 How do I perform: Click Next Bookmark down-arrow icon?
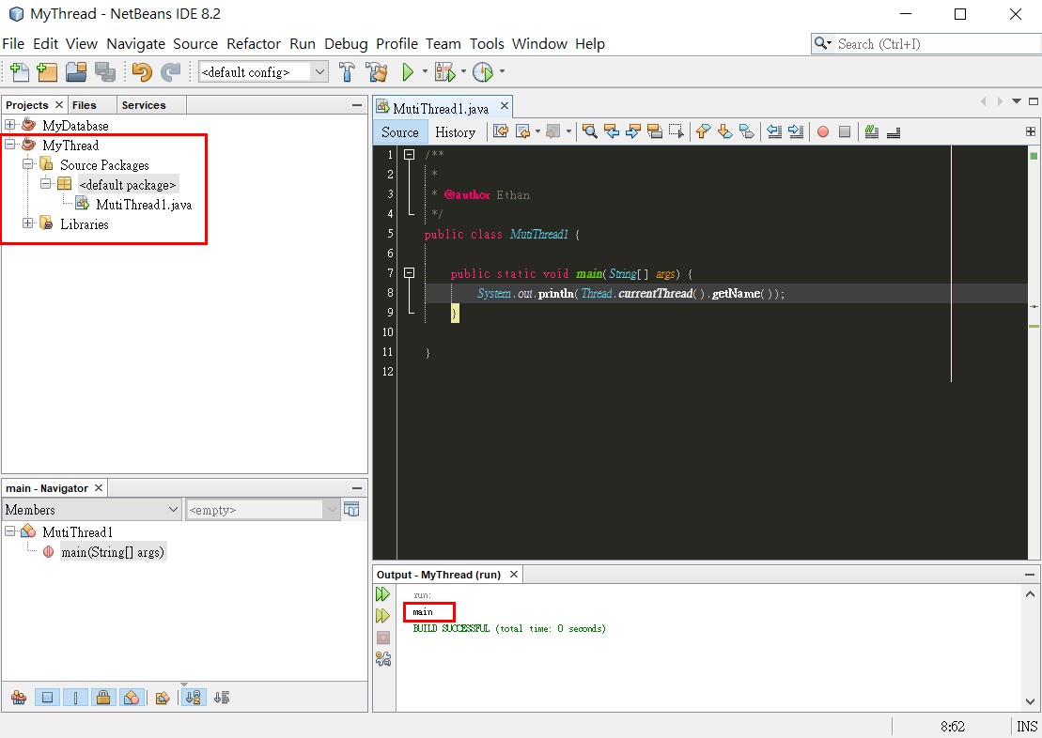(725, 131)
